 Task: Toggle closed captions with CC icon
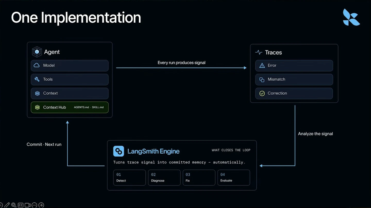(21, 205)
